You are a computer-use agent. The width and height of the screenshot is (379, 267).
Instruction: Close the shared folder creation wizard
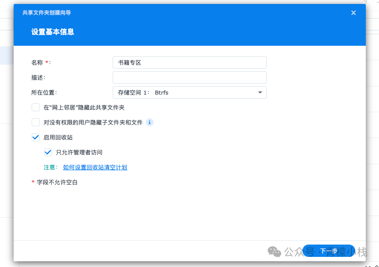point(353,13)
